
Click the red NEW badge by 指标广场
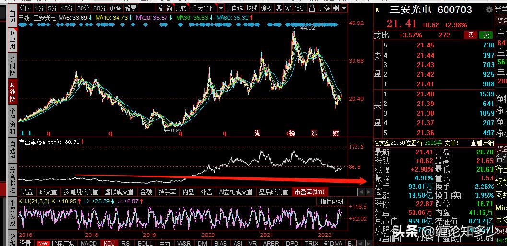coord(43,243)
